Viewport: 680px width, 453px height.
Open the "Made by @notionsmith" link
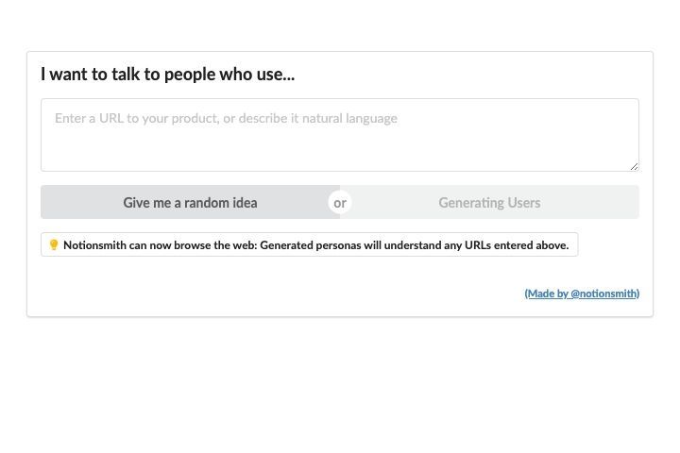pyautogui.click(x=582, y=294)
